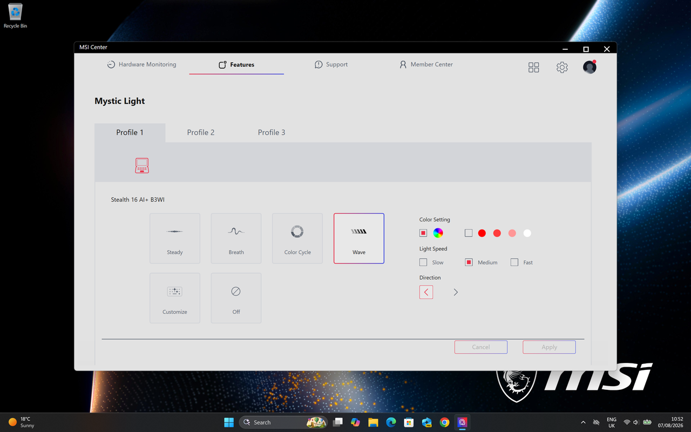Choose the Breath lighting effect

click(x=236, y=238)
